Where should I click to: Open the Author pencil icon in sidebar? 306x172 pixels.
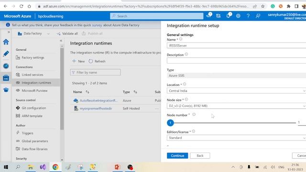pyautogui.click(x=6, y=54)
